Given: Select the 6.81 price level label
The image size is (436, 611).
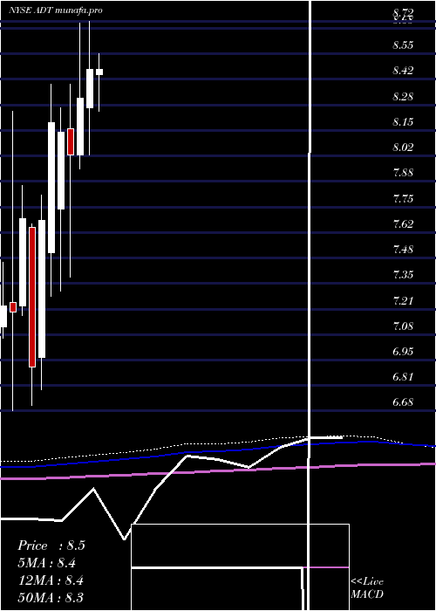Looking at the screenshot, I should pos(403,378).
